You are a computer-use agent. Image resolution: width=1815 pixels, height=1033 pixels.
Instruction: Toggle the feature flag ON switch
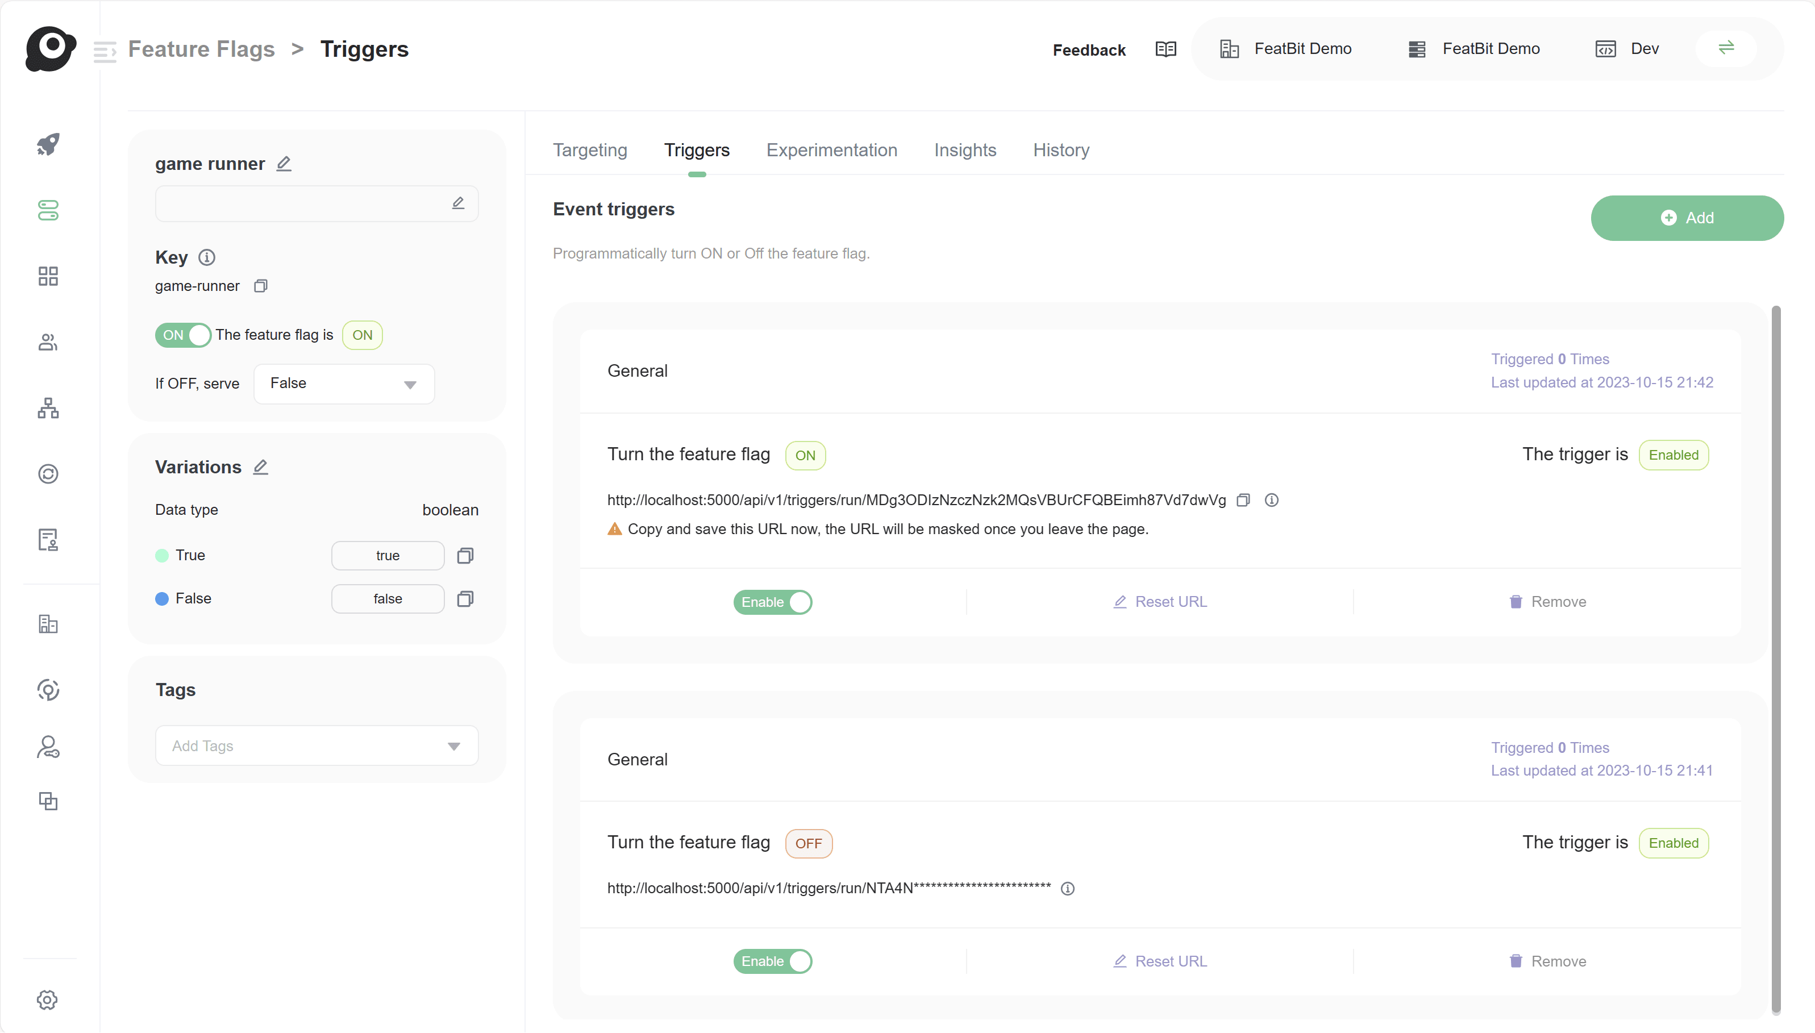[183, 335]
